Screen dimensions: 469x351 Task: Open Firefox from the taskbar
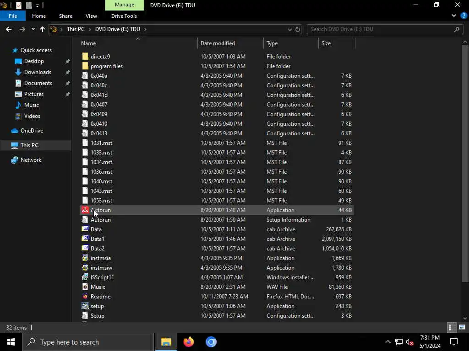click(x=188, y=342)
